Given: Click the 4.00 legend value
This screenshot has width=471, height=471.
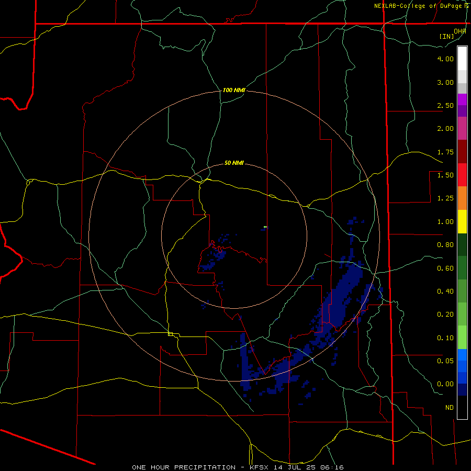Looking at the screenshot, I should pos(445,59).
